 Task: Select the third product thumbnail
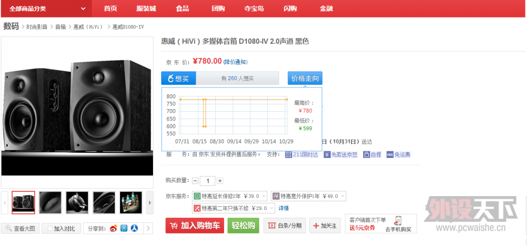click(x=77, y=203)
